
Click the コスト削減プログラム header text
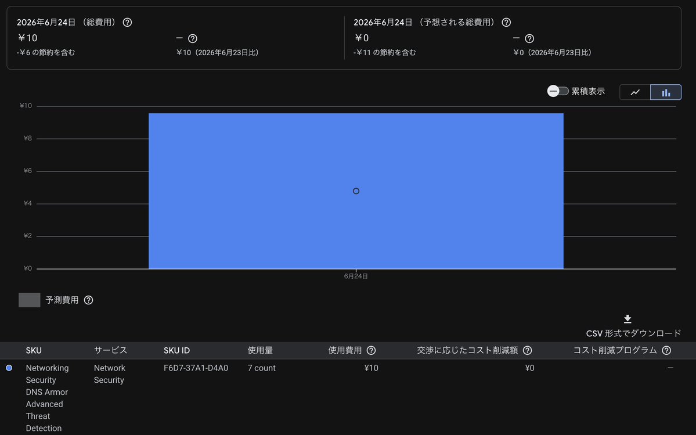click(615, 350)
